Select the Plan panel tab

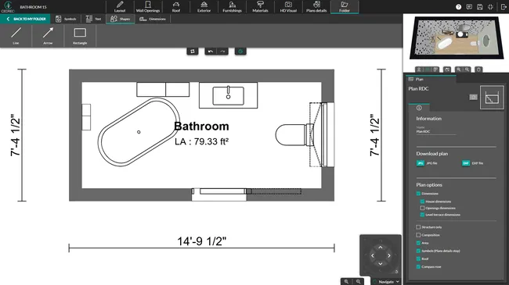(x=431, y=79)
